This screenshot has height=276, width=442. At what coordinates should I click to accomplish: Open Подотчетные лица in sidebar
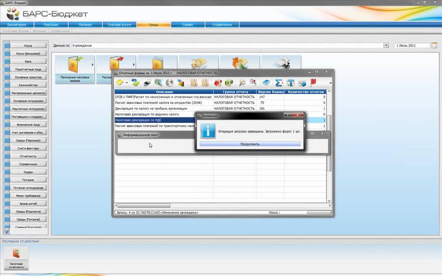pyautogui.click(x=25, y=69)
